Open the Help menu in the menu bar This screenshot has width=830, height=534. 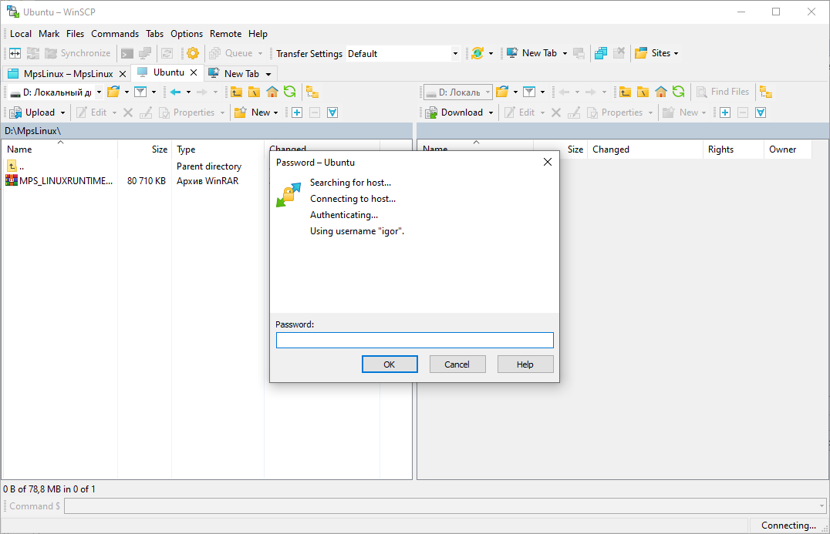(x=258, y=34)
